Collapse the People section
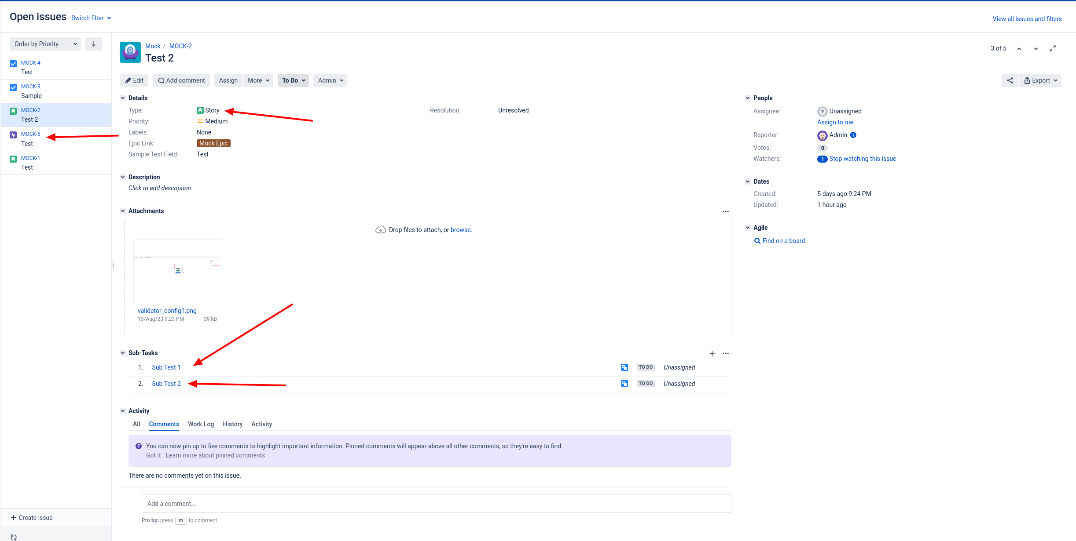 (748, 98)
